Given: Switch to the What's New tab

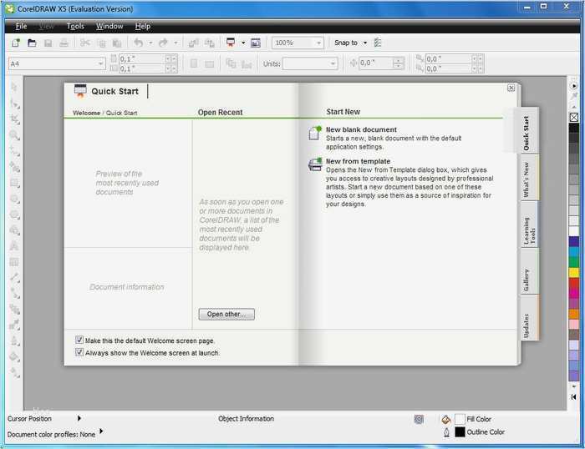Looking at the screenshot, I should (x=529, y=179).
